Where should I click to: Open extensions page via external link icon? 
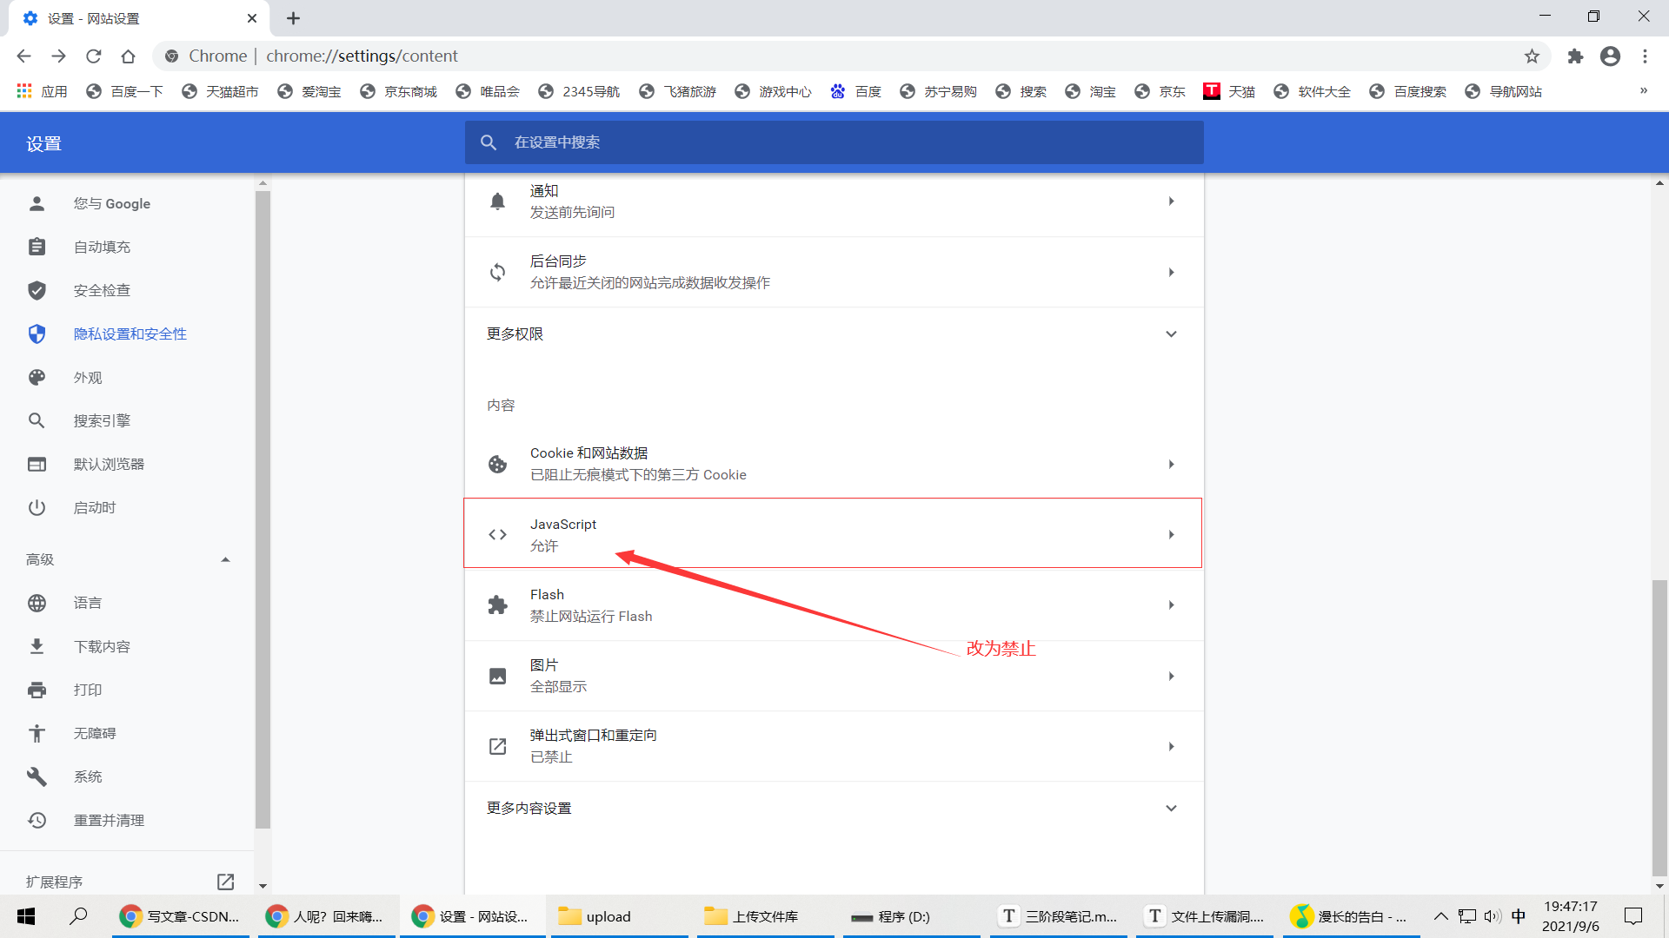coord(225,882)
